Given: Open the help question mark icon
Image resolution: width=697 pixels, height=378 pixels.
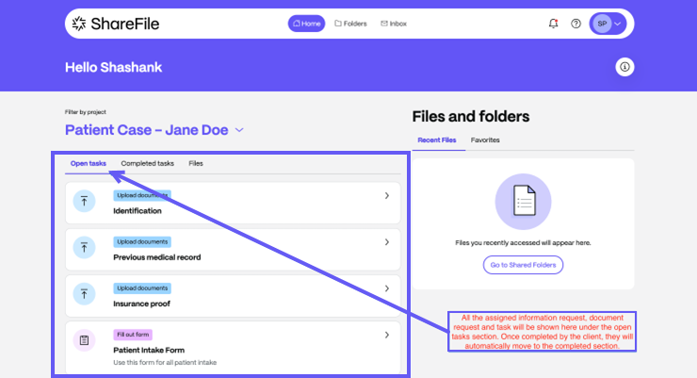Looking at the screenshot, I should click(x=576, y=24).
